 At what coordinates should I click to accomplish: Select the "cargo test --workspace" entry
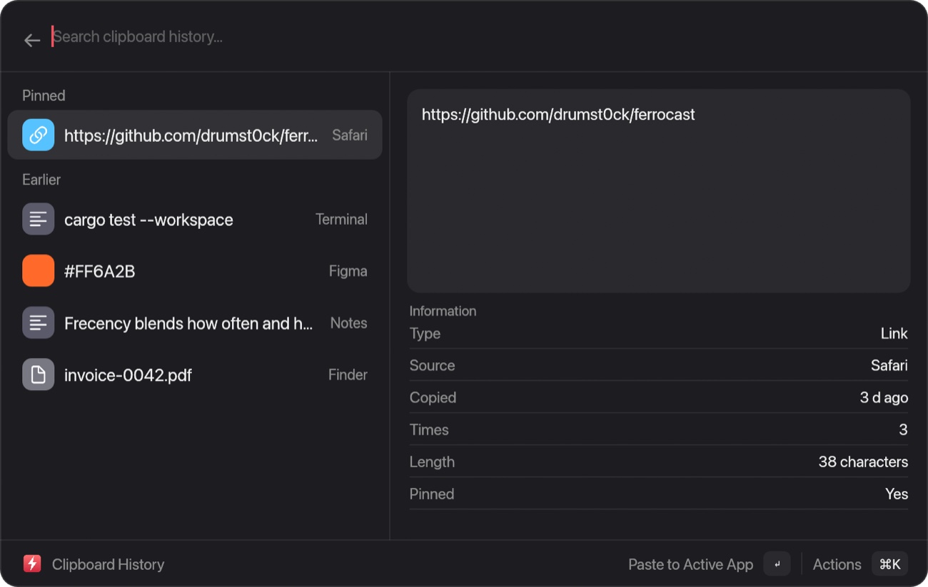148,220
